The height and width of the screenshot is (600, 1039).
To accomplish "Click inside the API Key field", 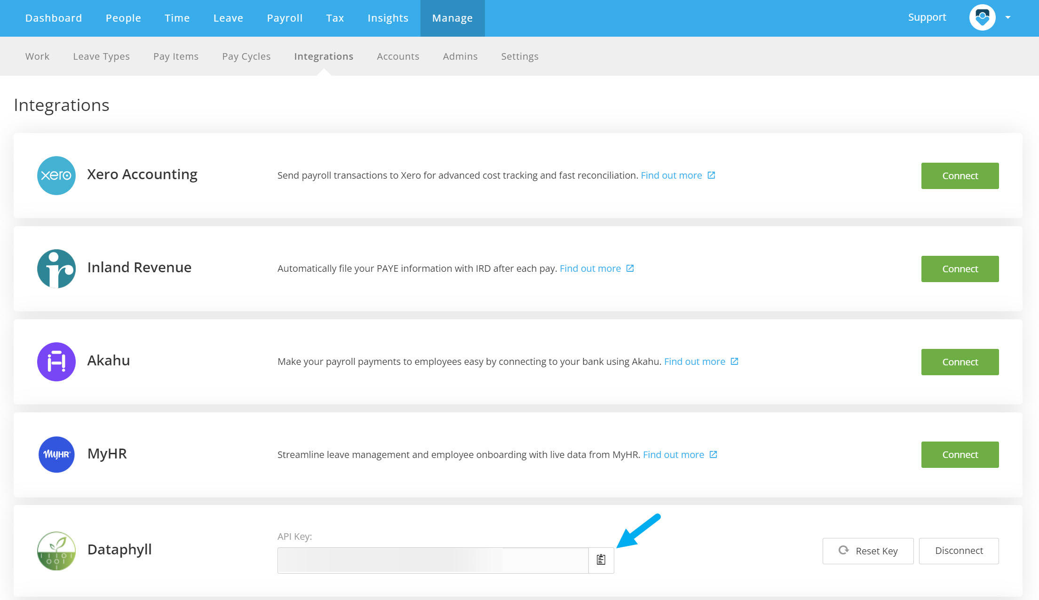I will pos(433,560).
